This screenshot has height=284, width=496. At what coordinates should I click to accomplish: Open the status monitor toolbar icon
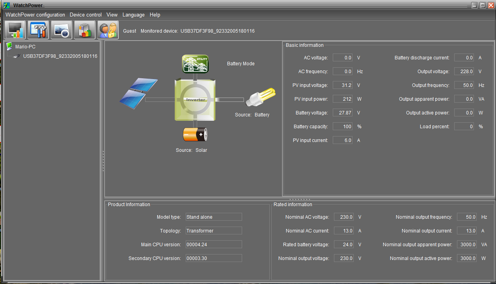15,30
